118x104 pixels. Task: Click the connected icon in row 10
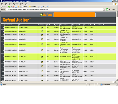[42, 71]
